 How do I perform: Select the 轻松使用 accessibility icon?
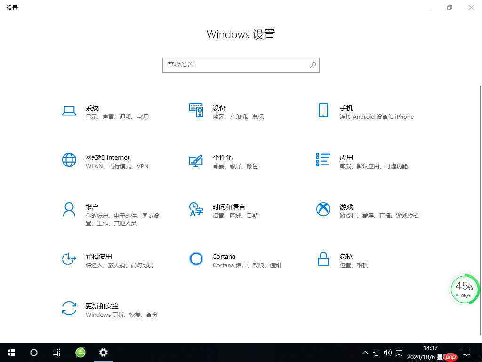pyautogui.click(x=69, y=259)
